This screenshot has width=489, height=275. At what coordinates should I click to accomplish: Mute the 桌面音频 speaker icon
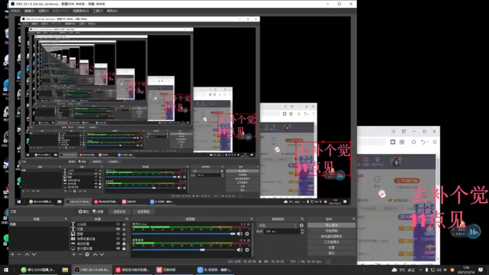(240, 250)
